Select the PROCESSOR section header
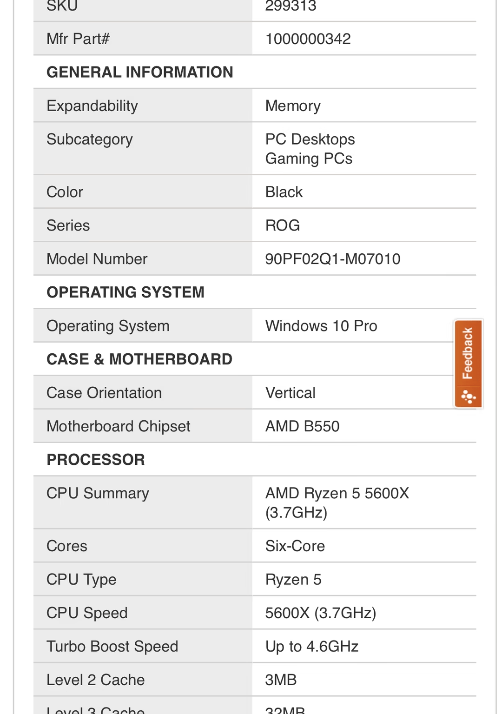The height and width of the screenshot is (714, 502). pos(96,459)
